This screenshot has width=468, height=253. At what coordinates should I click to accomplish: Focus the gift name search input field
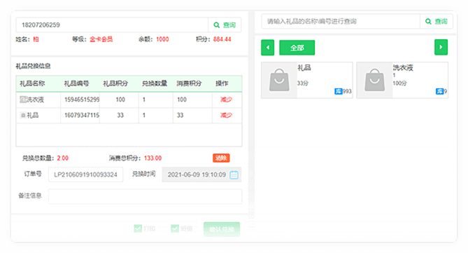pyautogui.click(x=341, y=22)
